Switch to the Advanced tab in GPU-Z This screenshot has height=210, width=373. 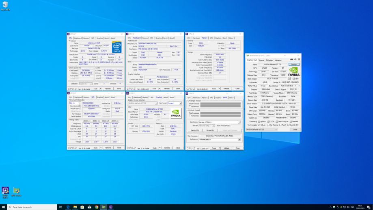coord(269,60)
